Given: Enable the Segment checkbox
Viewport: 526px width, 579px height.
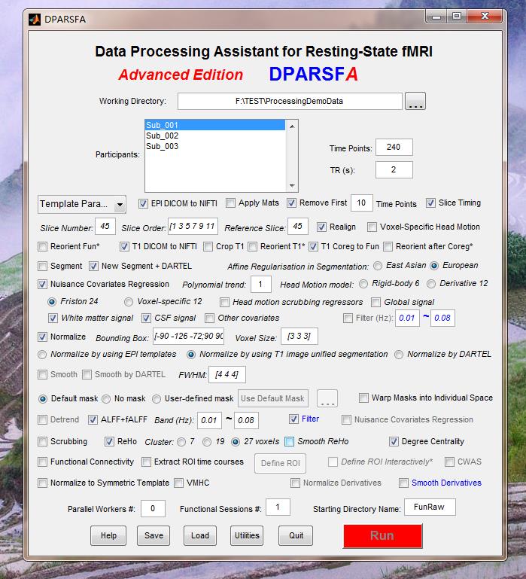Looking at the screenshot, I should 42,267.
